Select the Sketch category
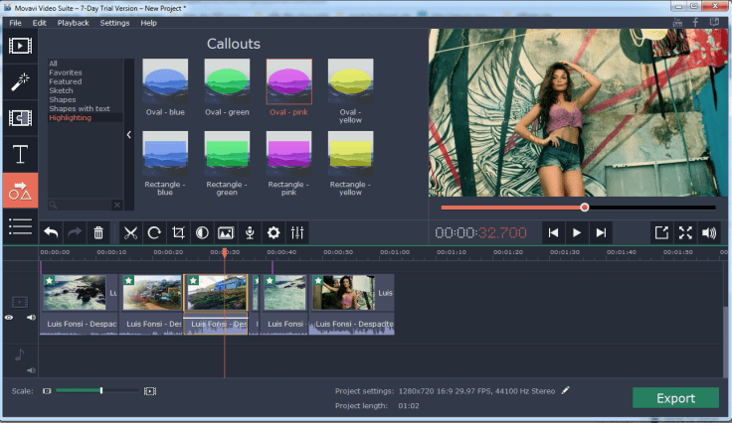 point(61,90)
